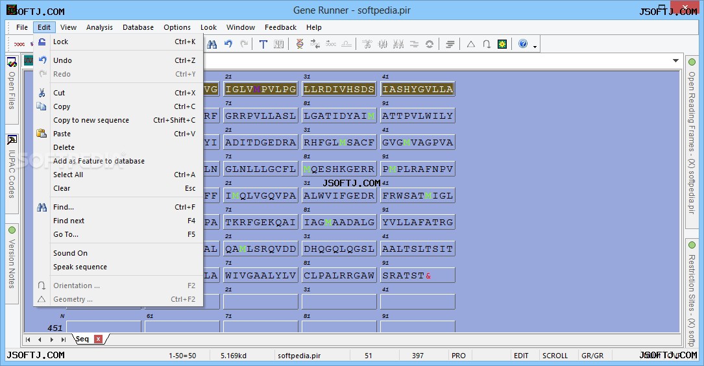Open Find... from the Edit menu
Image resolution: width=704 pixels, height=366 pixels.
coord(119,207)
